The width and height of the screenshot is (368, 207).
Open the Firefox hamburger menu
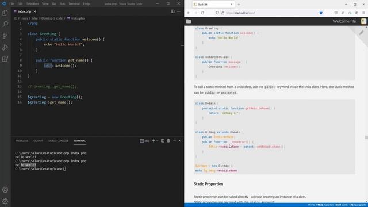(x=363, y=13)
